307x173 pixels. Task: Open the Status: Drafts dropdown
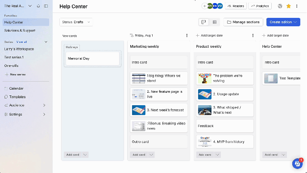[x=76, y=22]
